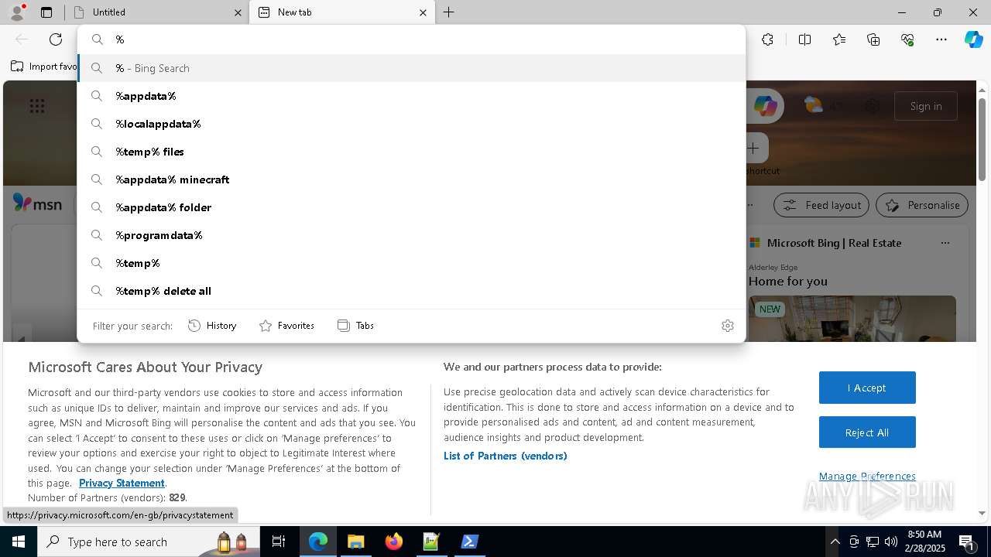Screen dimensions: 991x557
Task: Open the volume icon in the system tray
Action: 891,542
